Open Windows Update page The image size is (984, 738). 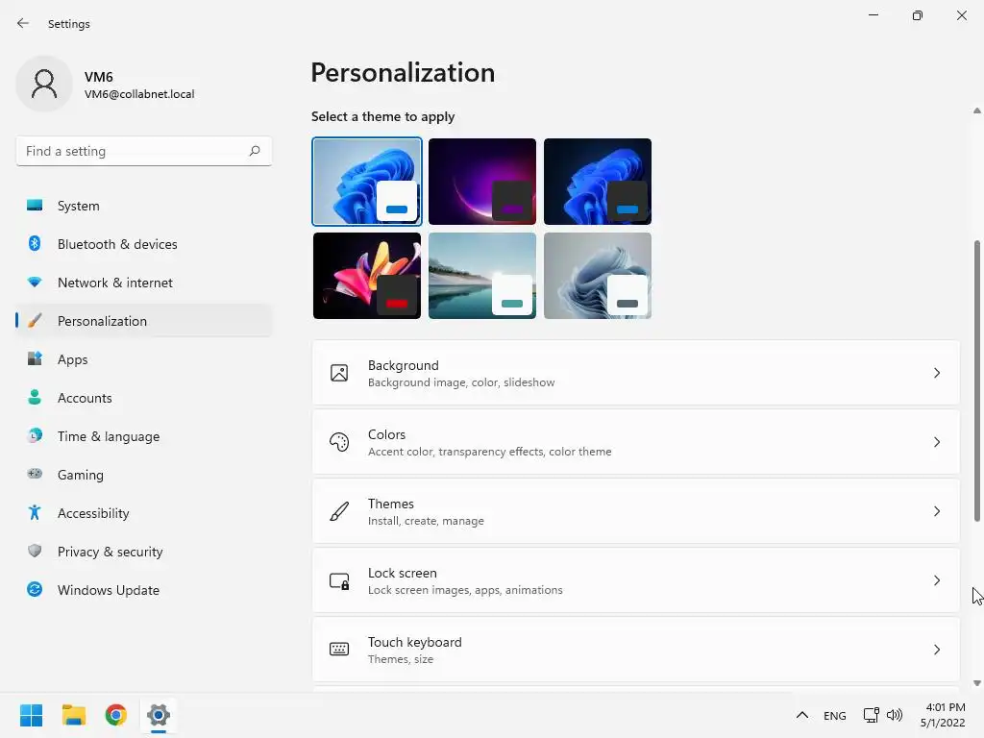(x=144, y=589)
